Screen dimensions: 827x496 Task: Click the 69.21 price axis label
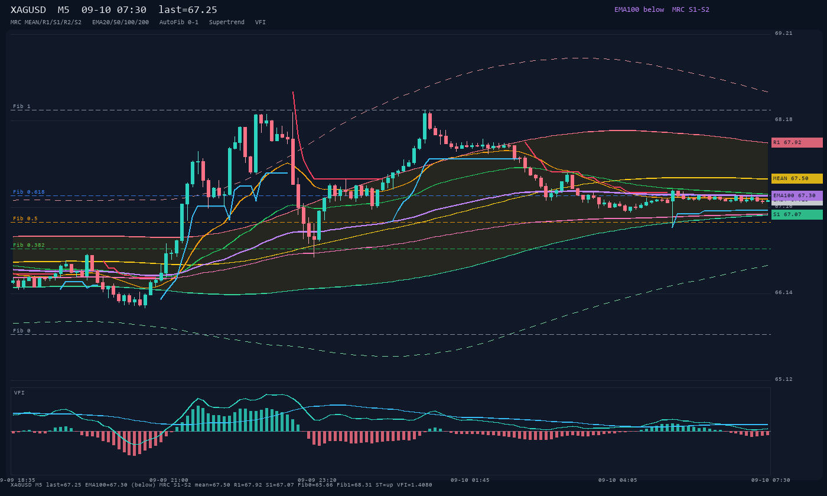coord(784,34)
